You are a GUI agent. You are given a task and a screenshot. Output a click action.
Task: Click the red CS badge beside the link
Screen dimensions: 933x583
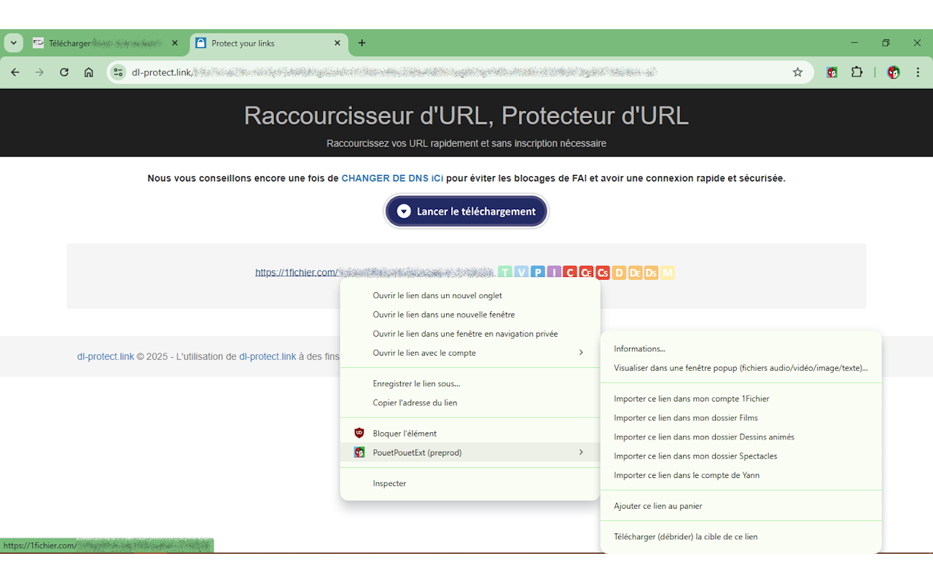(603, 273)
